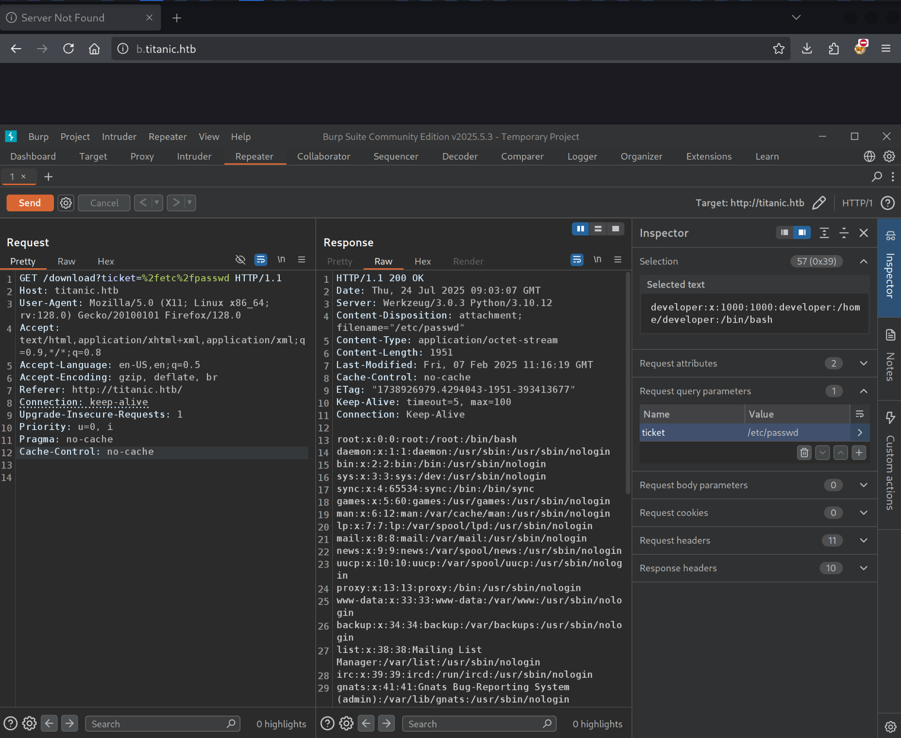This screenshot has height=738, width=901.
Task: Dock Inspector to the right side
Action: [x=802, y=233]
